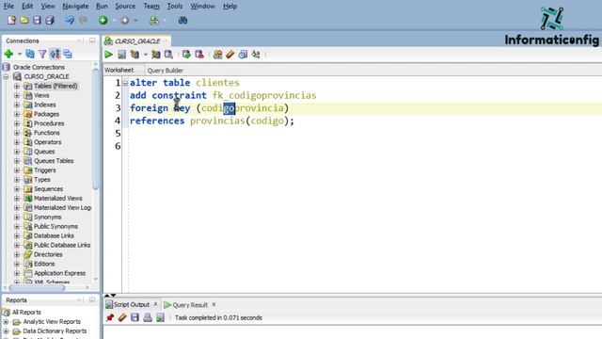The image size is (602, 339).
Task: Click the green Back navigation arrow
Action: (x=103, y=21)
